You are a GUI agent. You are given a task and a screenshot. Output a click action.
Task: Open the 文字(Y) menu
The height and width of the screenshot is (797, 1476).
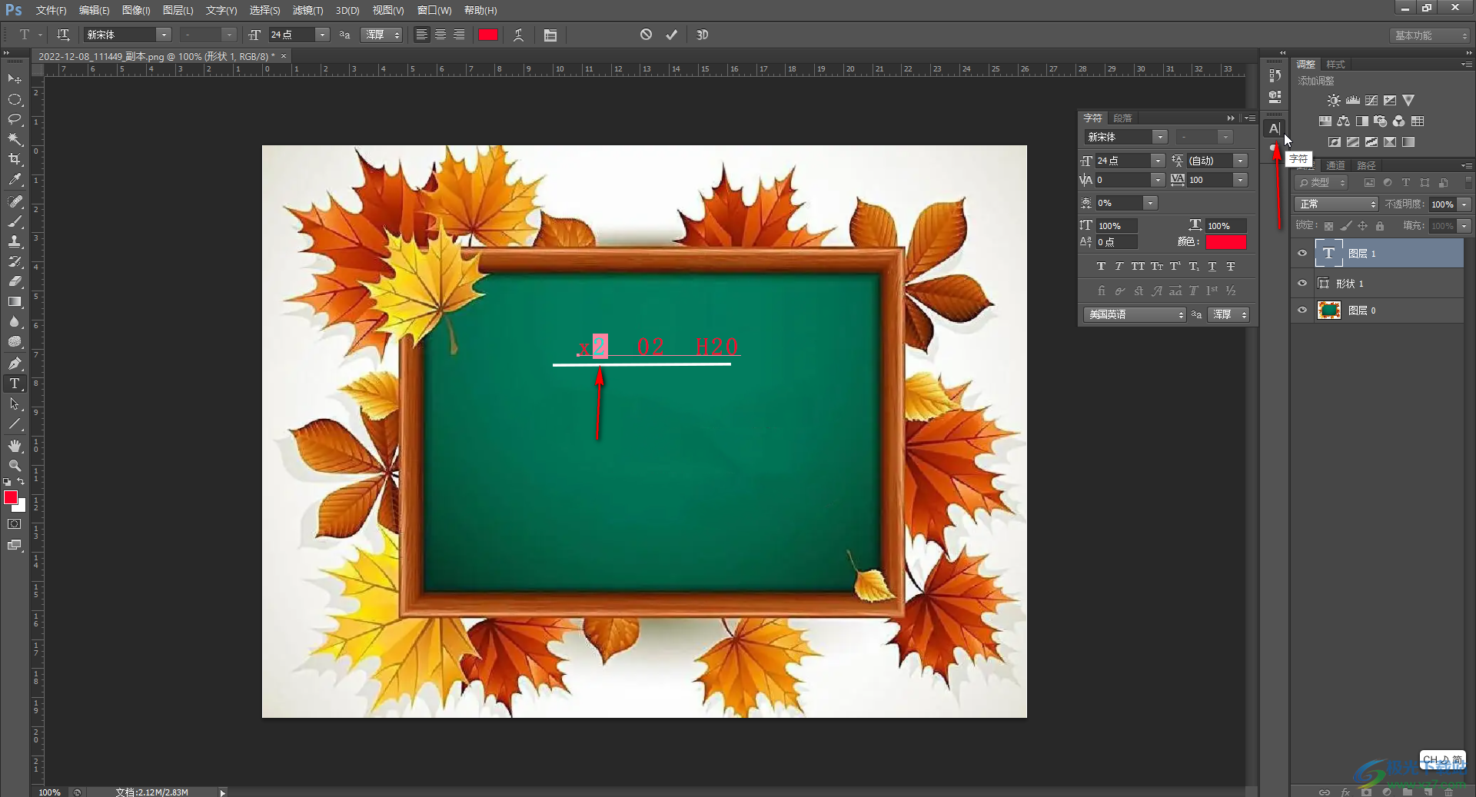click(x=221, y=10)
